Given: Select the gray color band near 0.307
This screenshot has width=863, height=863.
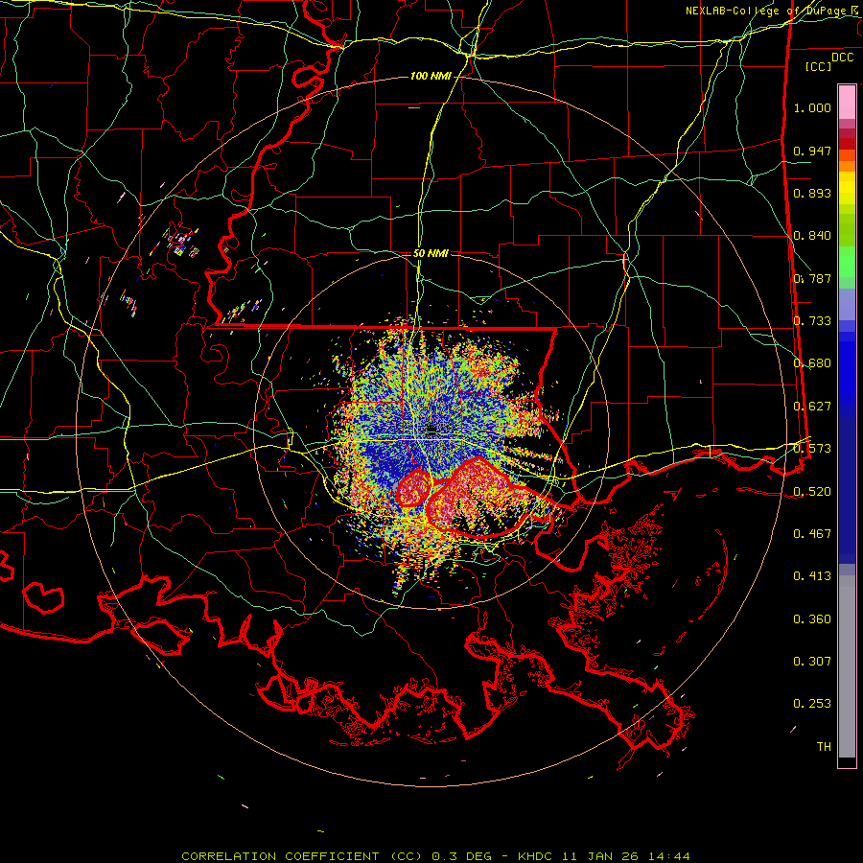Looking at the screenshot, I should point(847,666).
